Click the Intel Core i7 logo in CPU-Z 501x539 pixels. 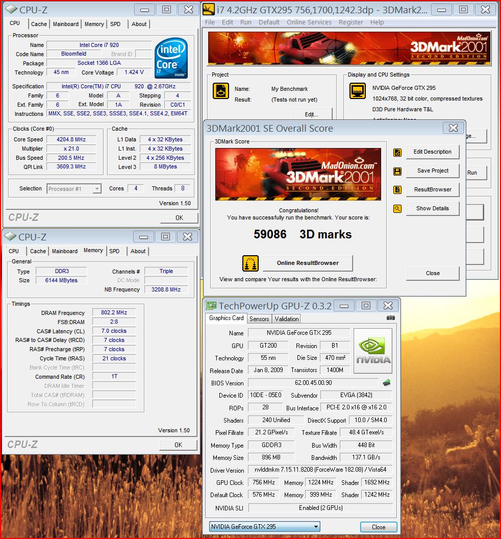click(x=171, y=58)
